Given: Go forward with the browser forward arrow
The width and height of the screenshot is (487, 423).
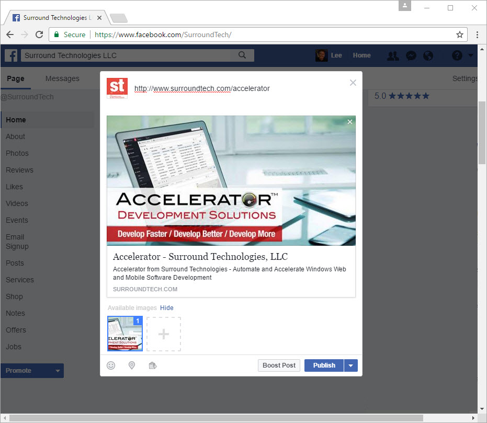Looking at the screenshot, I should point(25,35).
